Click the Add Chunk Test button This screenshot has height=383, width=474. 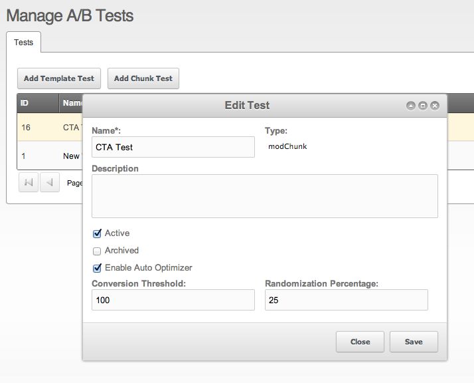click(x=143, y=78)
